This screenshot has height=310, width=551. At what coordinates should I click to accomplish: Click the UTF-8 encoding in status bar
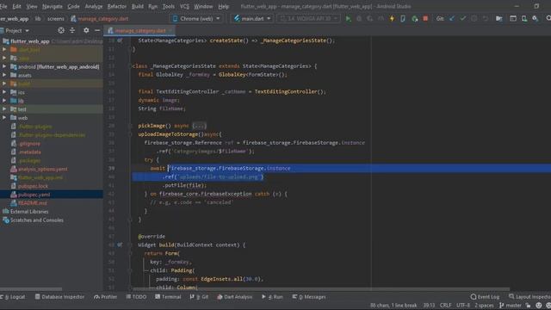(x=463, y=306)
